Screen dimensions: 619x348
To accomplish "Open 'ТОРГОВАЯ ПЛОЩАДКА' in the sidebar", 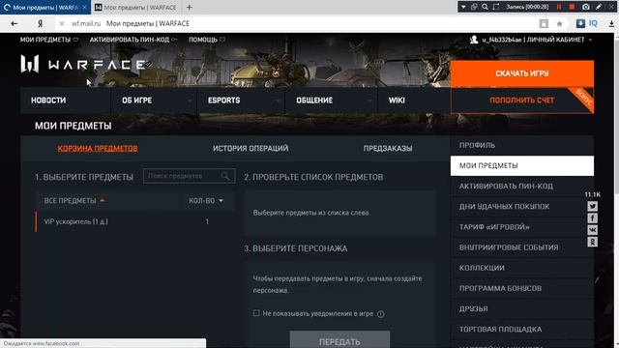I will 522,330.
